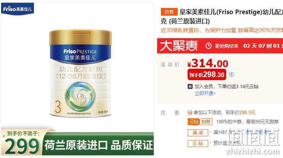Screen dimensions: 283x158
Task: Click the member crown icon
Action: tap(190, 87)
